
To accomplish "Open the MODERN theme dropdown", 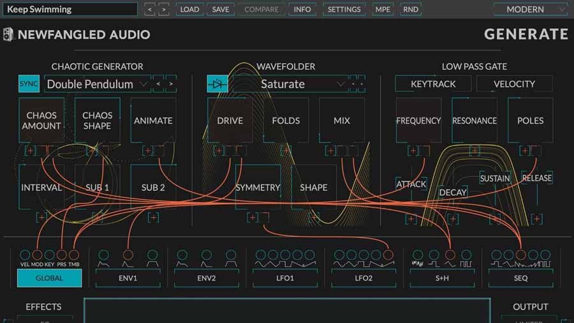I will coord(531,9).
